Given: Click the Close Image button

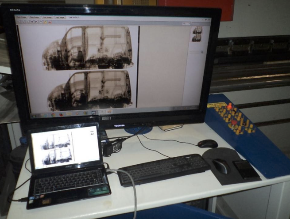Looking at the screenshot, I should 35,17.
